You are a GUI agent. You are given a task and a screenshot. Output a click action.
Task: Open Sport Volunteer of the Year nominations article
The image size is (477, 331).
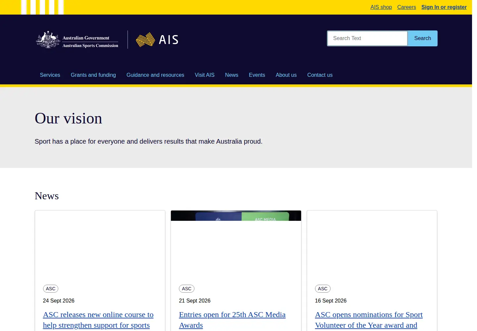369,320
